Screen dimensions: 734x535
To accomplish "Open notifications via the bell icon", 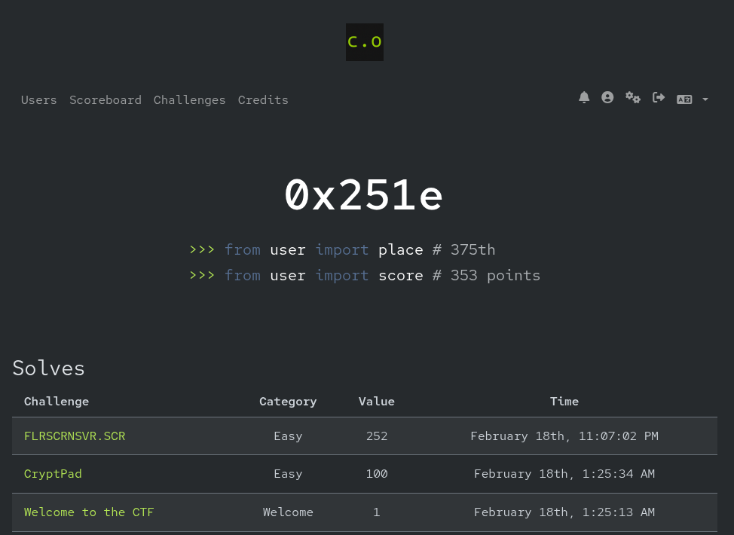I will coord(584,97).
